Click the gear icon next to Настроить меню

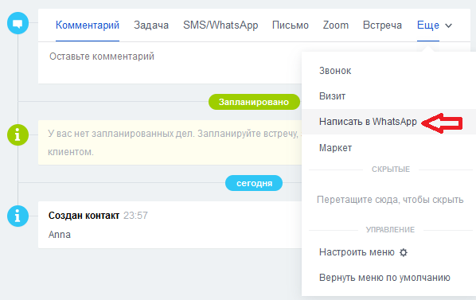tap(403, 252)
